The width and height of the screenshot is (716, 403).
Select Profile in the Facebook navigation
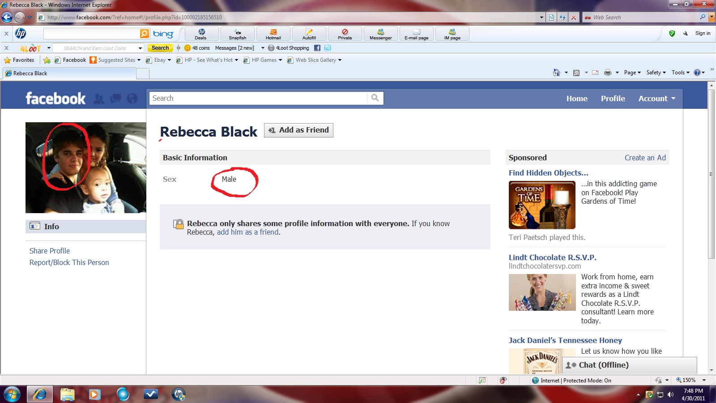[613, 99]
